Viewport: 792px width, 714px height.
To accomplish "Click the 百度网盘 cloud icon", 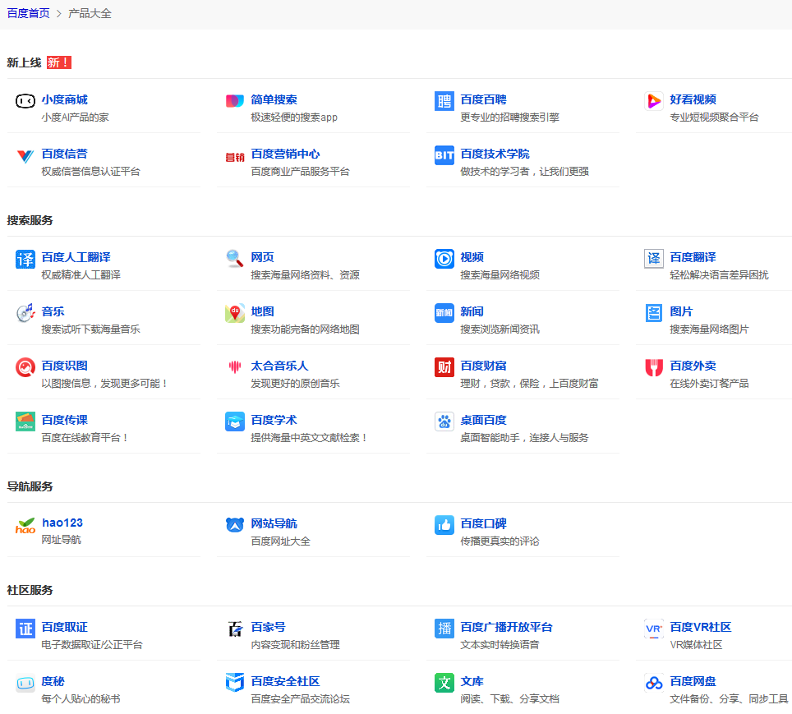I will 654,683.
